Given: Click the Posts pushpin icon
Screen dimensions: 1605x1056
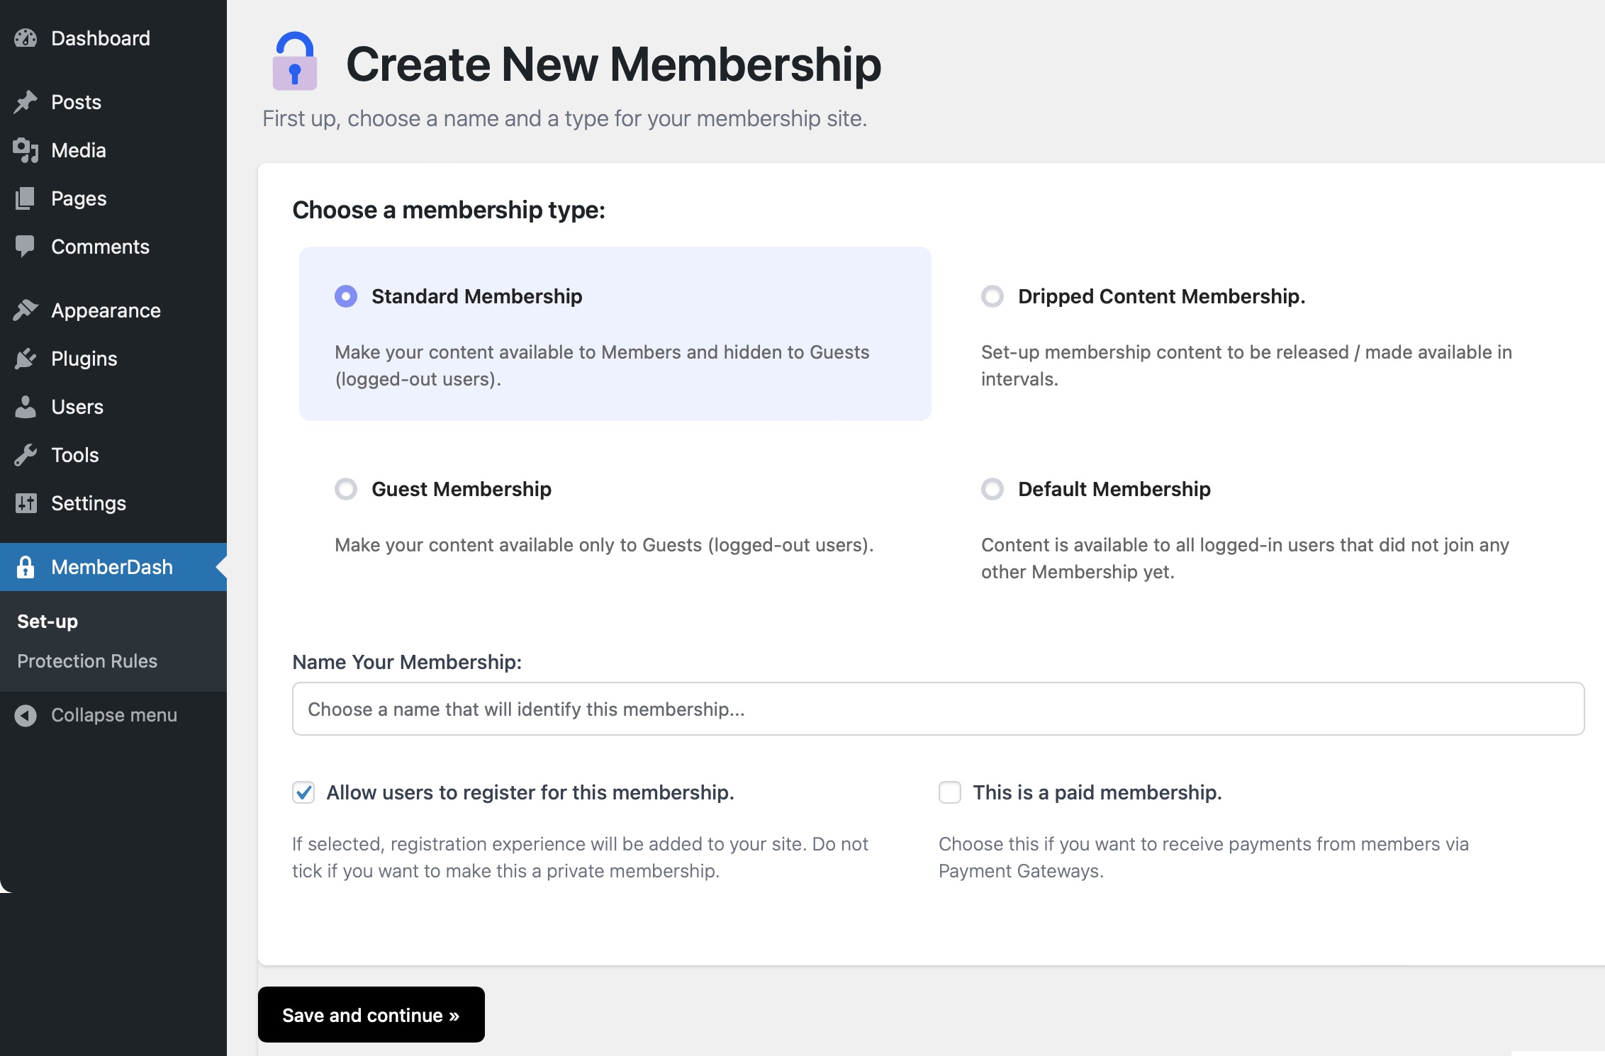Looking at the screenshot, I should pyautogui.click(x=26, y=102).
